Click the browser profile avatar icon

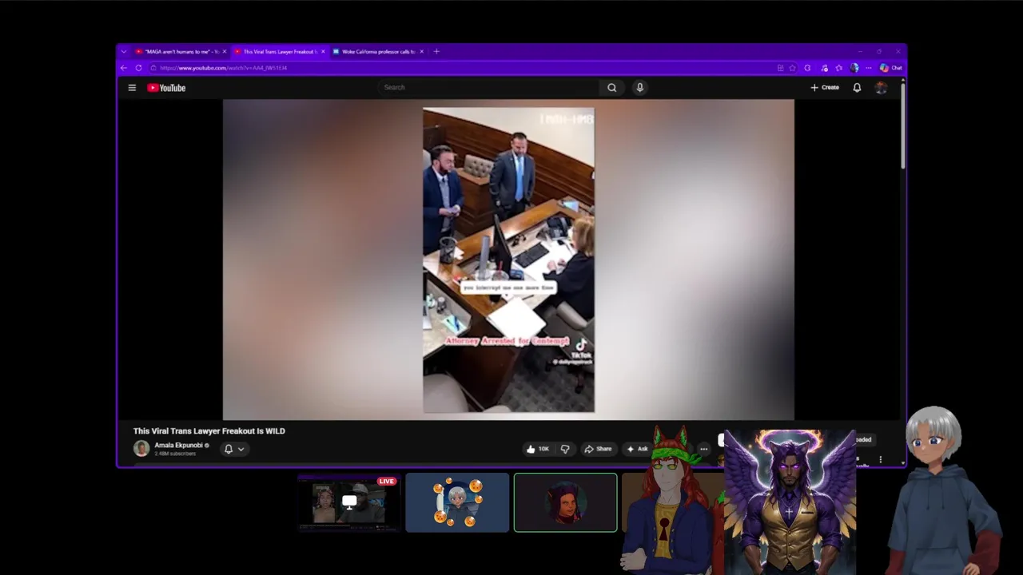854,68
